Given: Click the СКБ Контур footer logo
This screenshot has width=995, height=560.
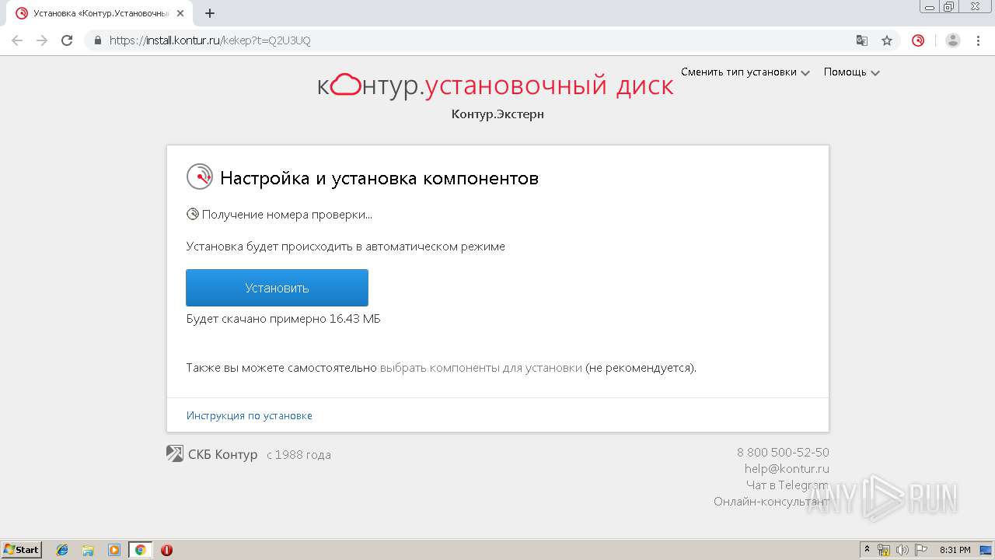Looking at the screenshot, I should click(212, 454).
